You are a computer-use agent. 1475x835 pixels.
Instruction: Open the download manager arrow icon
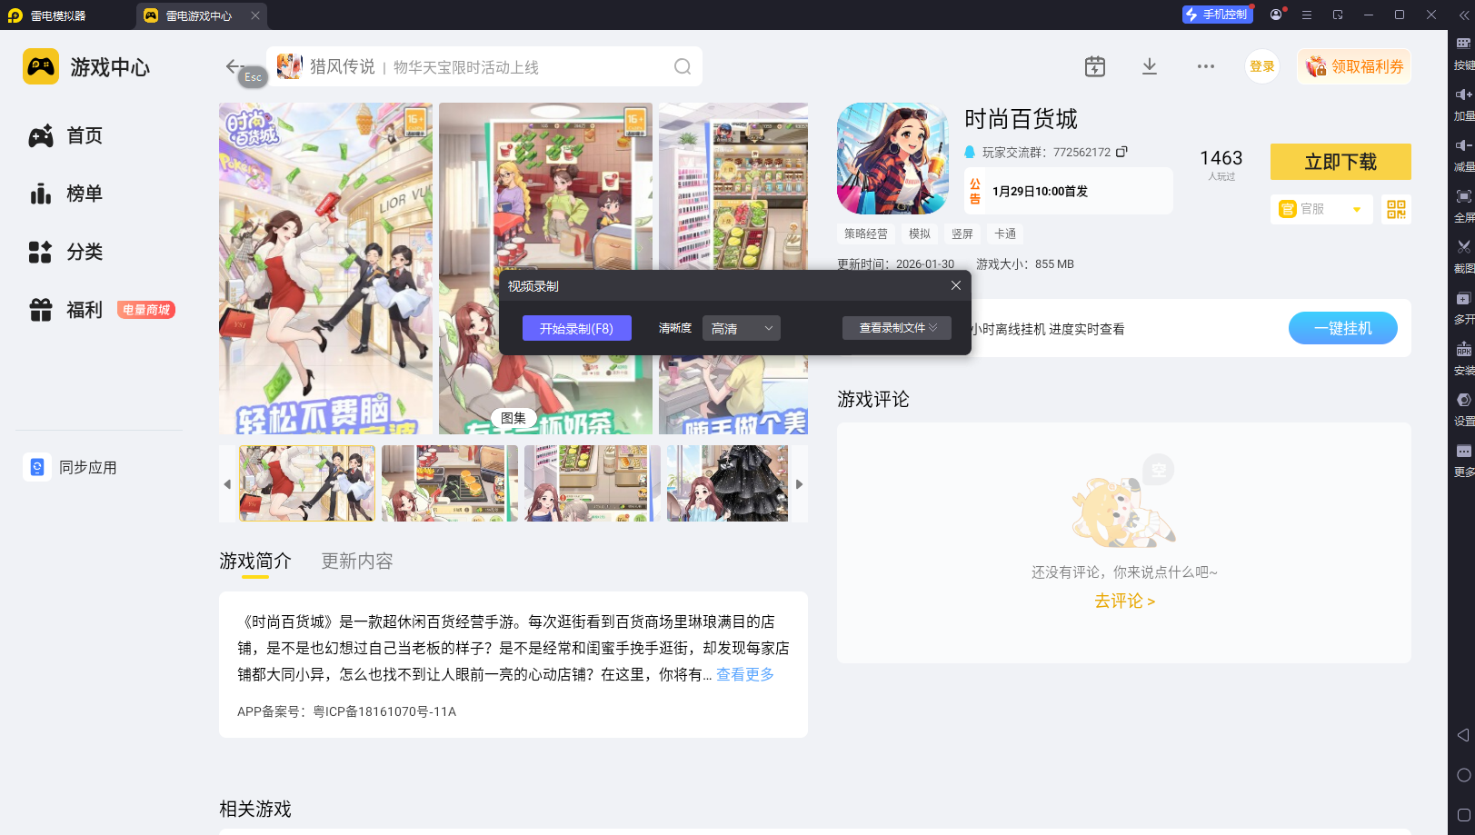[1149, 66]
